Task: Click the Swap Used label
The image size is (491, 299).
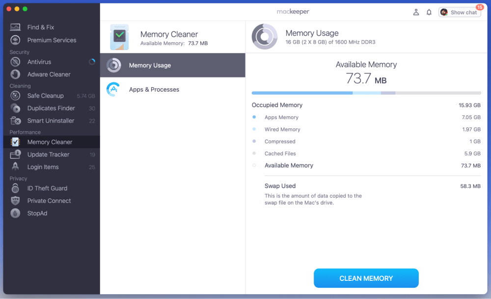Action: tap(280, 186)
